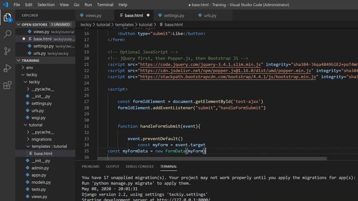Open the Go menu
Viewport: 358px width, 201px height.
(x=77, y=4)
